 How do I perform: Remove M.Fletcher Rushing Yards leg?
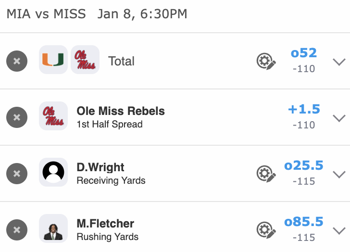coord(17,230)
